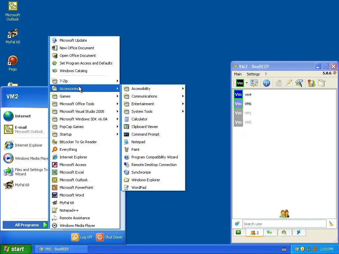The width and height of the screenshot is (339, 254).
Task: Launch Notepad++ from All Programs
Action: (85, 210)
